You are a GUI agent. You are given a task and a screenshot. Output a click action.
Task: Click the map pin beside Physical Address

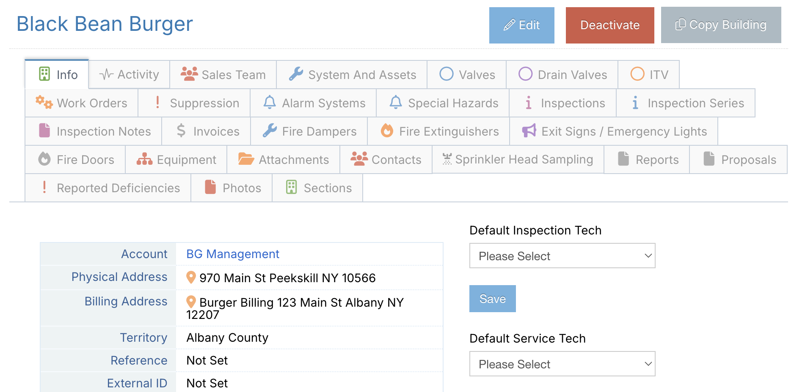click(191, 278)
